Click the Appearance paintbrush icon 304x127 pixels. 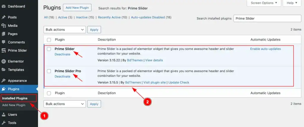pyautogui.click(x=4, y=81)
